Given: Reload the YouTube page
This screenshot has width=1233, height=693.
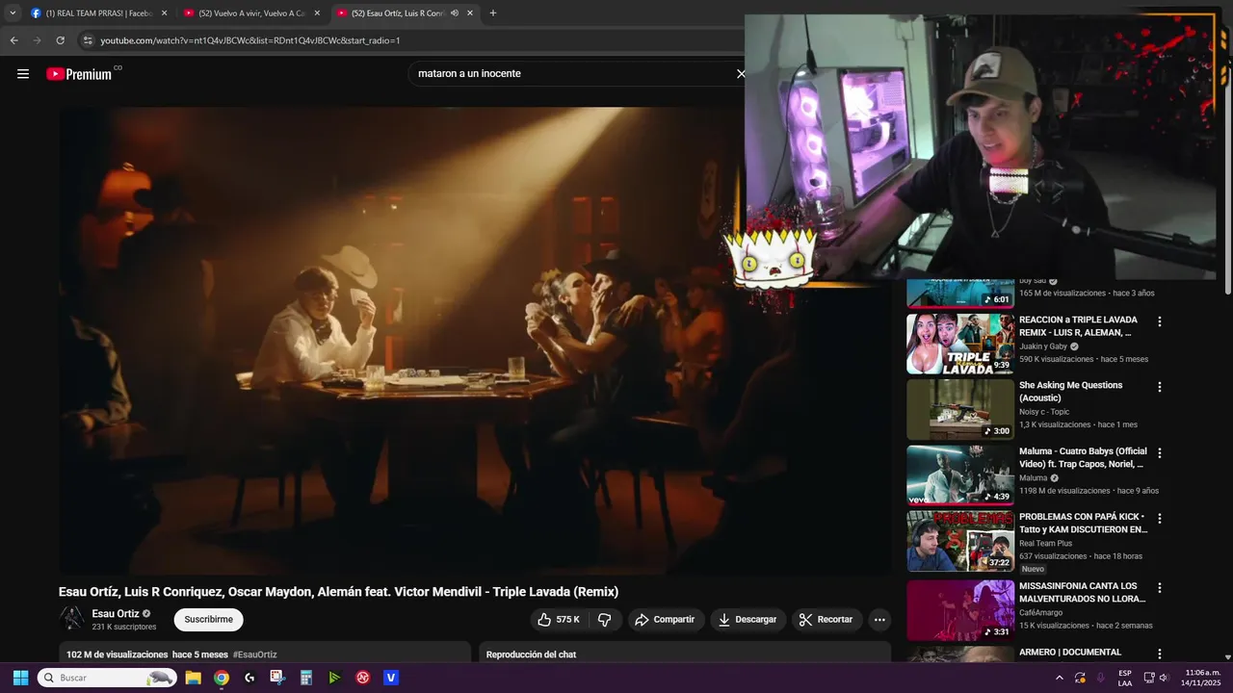Looking at the screenshot, I should pos(60,40).
